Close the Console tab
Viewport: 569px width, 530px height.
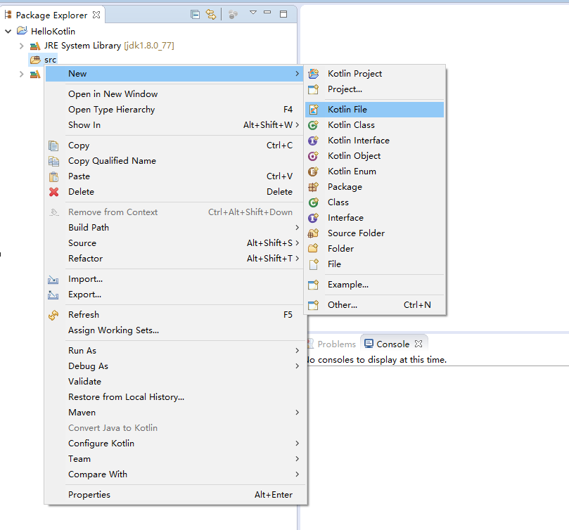click(418, 344)
